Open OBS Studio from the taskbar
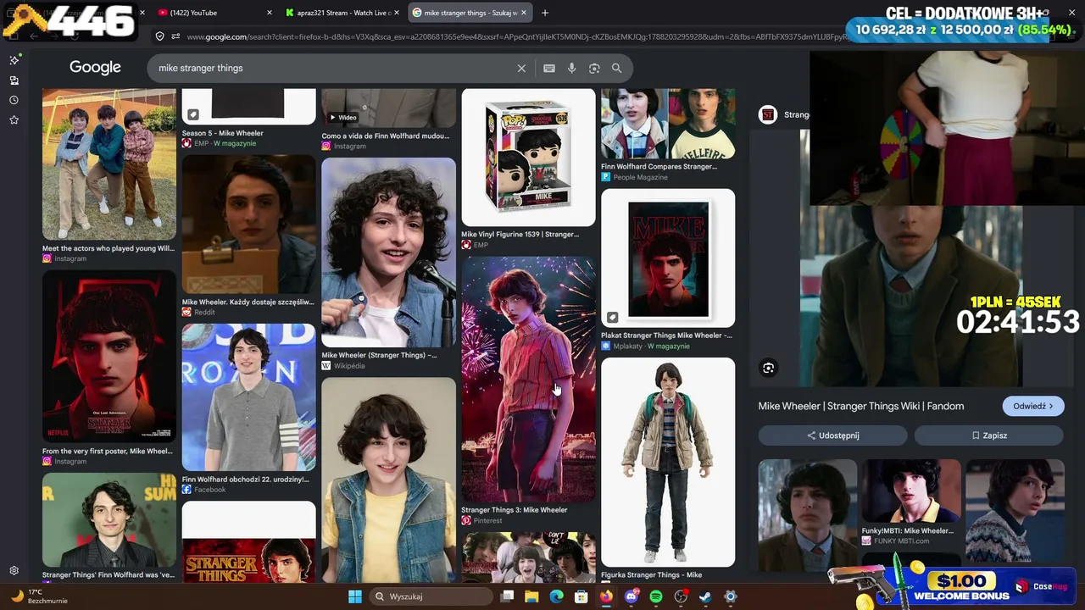This screenshot has width=1085, height=610. [681, 596]
